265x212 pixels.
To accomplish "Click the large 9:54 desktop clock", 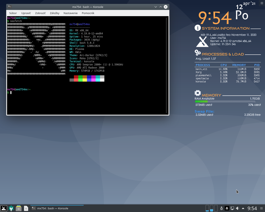I will coord(215,18).
